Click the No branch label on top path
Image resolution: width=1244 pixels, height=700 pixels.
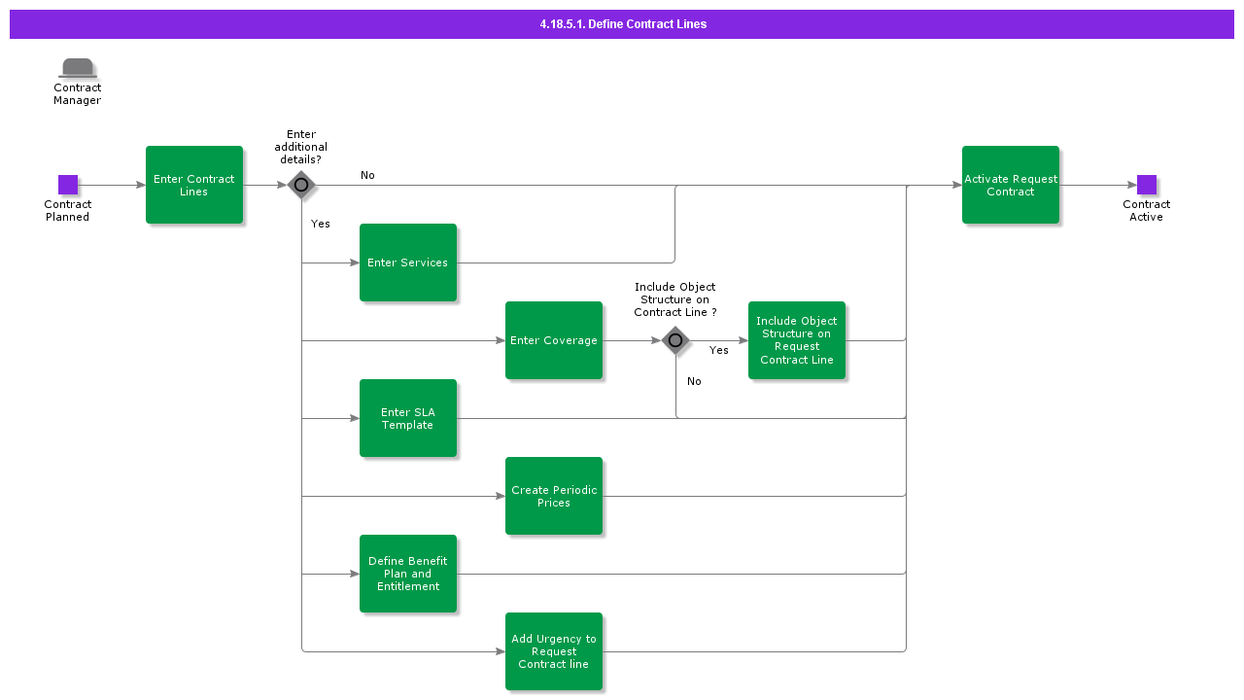367,175
